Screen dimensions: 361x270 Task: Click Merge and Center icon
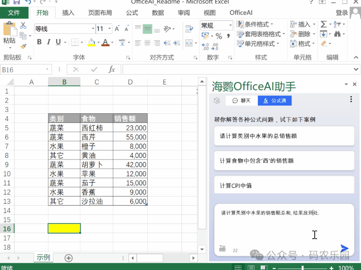[x=189, y=43]
